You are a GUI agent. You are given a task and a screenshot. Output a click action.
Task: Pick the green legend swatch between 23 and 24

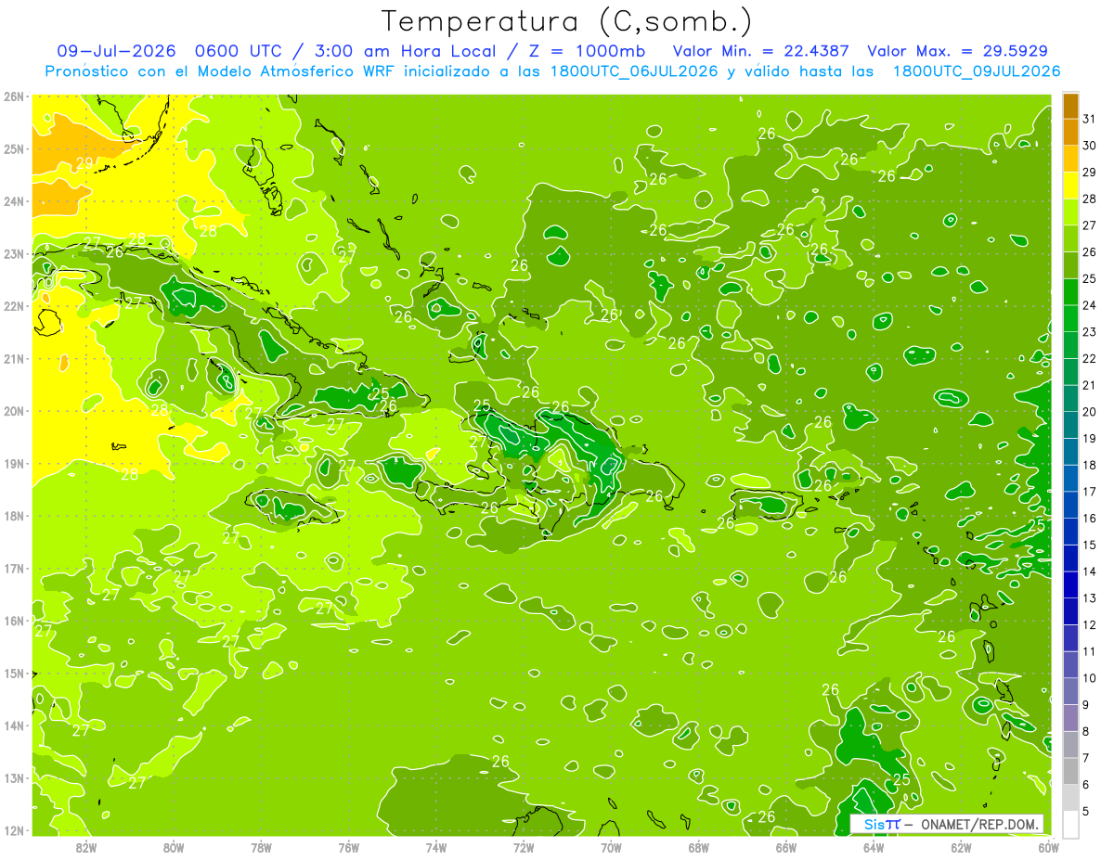click(x=1070, y=318)
